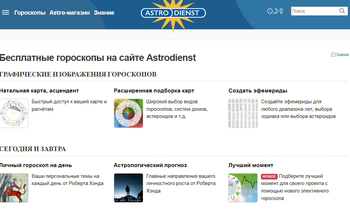Click the Astrodienst logo

pos(173,13)
